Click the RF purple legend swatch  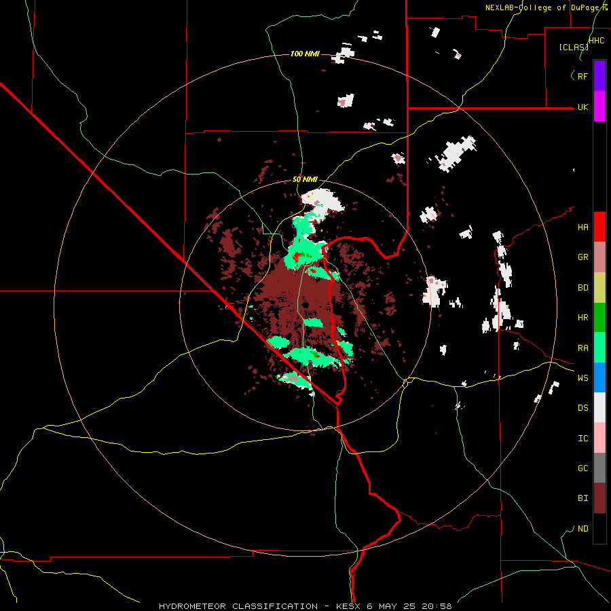click(x=599, y=76)
